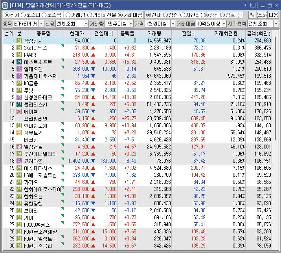Click the 경 warning badge for 에이텍
The width and height of the screenshot is (281, 253).
coord(19,111)
